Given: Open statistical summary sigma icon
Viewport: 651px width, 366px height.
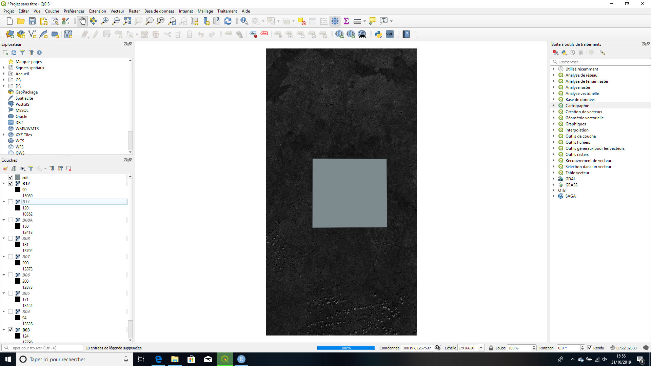Looking at the screenshot, I should pos(346,21).
